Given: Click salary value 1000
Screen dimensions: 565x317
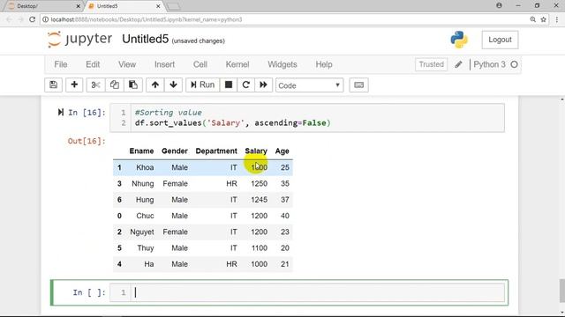Looking at the screenshot, I should click(x=259, y=264).
